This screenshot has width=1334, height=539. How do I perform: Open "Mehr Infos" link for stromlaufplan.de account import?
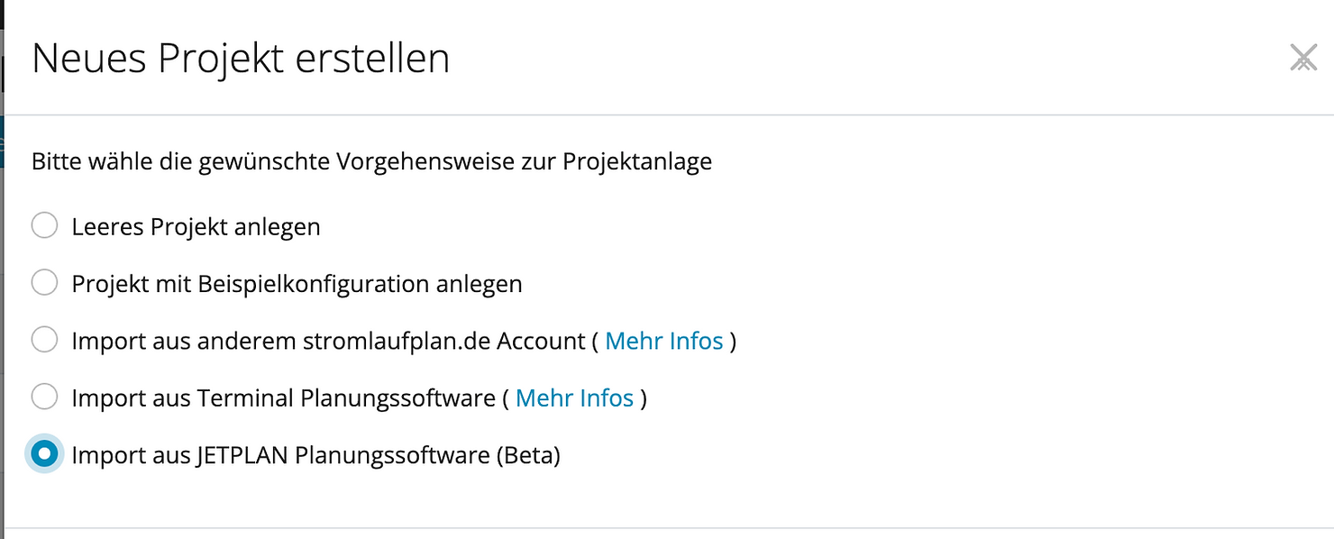(x=664, y=341)
